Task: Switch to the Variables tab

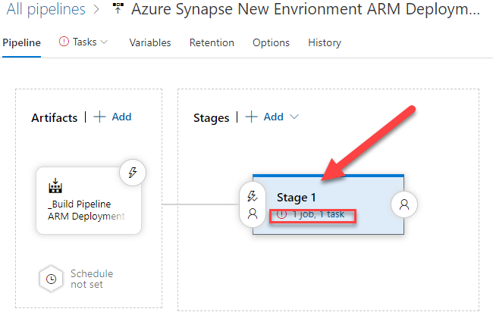Action: click(150, 43)
